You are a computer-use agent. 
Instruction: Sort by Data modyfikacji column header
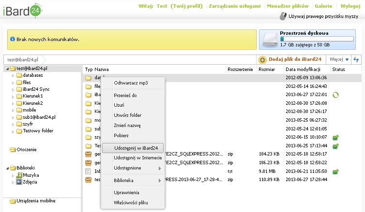pyautogui.click(x=303, y=70)
